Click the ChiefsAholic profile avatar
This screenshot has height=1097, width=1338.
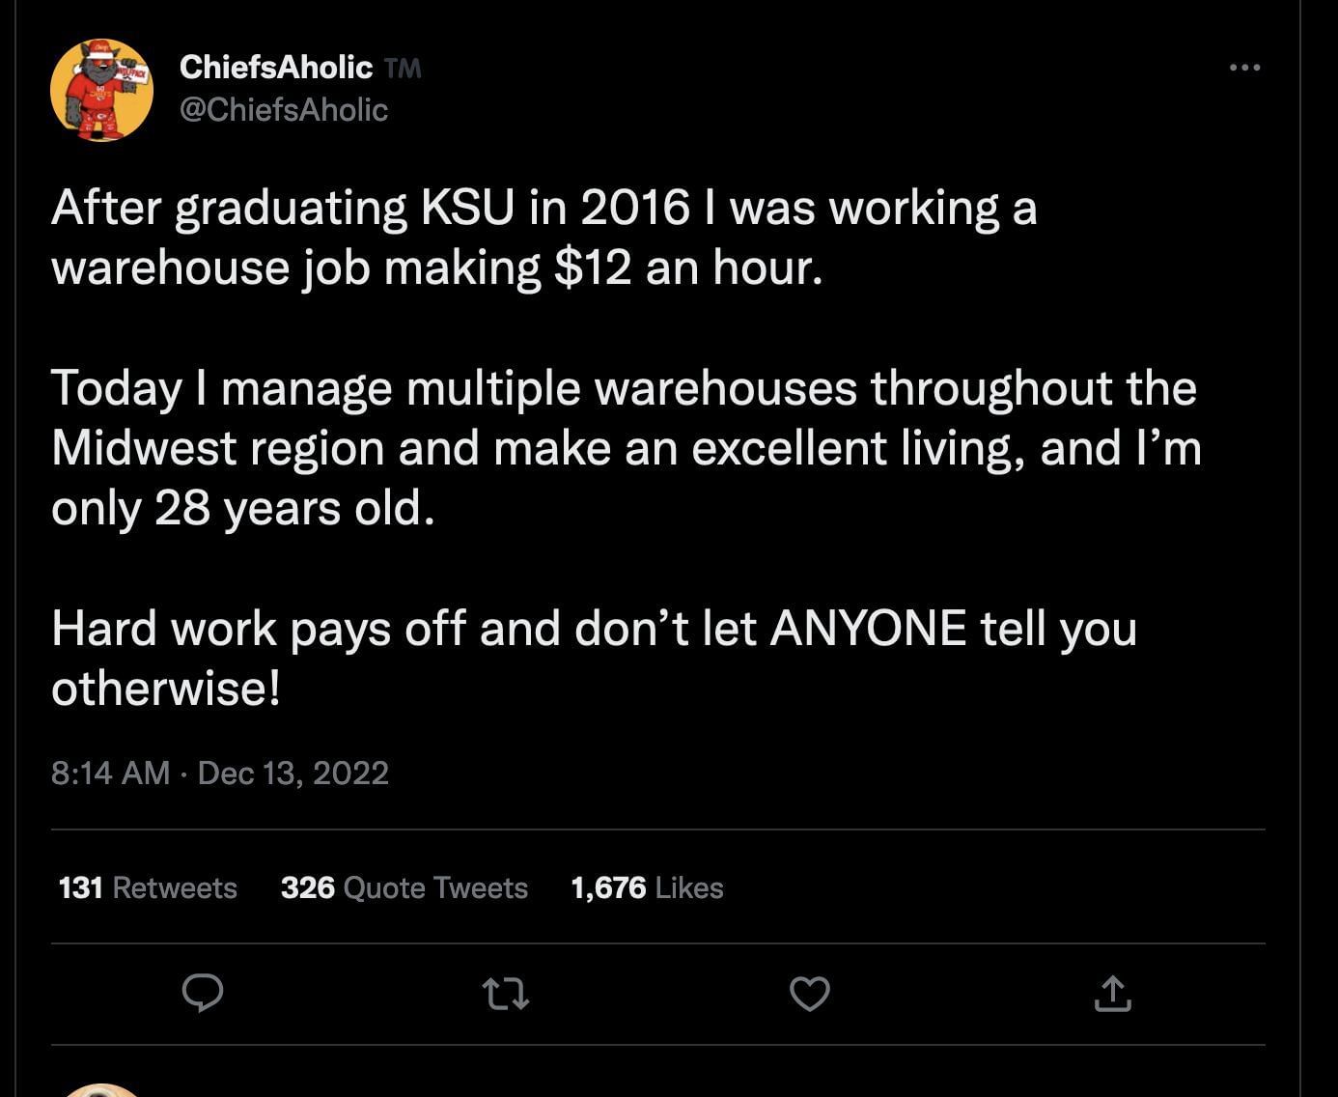(101, 90)
